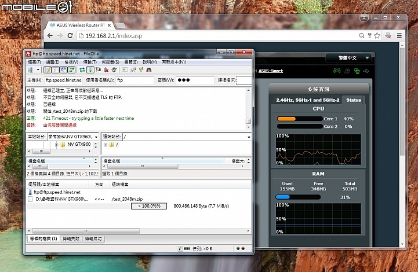Screen dimensions: 418x272
Task: Toggle processing of the transfer queue
Action: point(90,69)
